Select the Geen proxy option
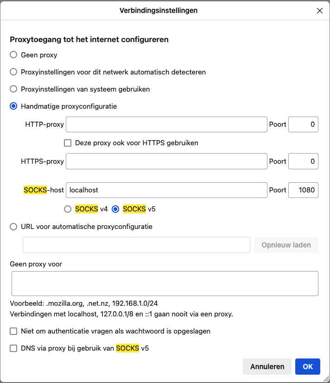The image size is (330, 383). pos(13,55)
